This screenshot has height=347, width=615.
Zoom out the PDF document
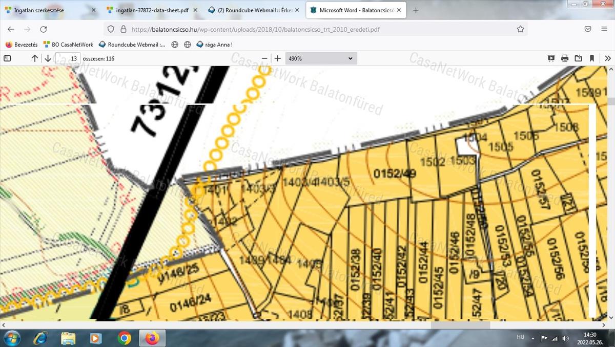pos(264,58)
